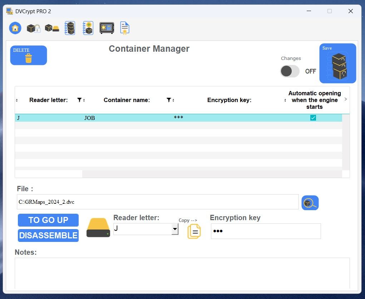Click the Encryption key password field
The height and width of the screenshot is (299, 365).
point(266,231)
